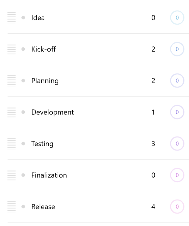Click the grey status dot next to Testing
Screen dimensions: 189x226
pyautogui.click(x=23, y=144)
